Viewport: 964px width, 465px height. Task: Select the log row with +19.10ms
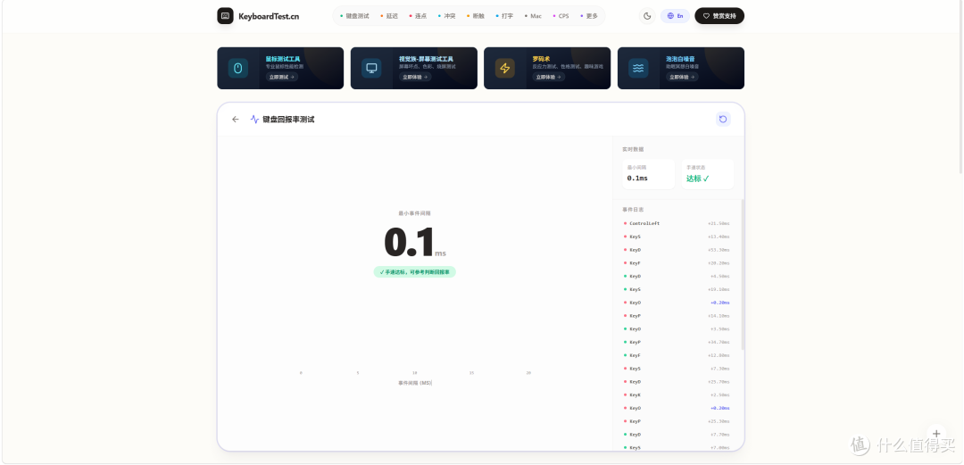[677, 289]
